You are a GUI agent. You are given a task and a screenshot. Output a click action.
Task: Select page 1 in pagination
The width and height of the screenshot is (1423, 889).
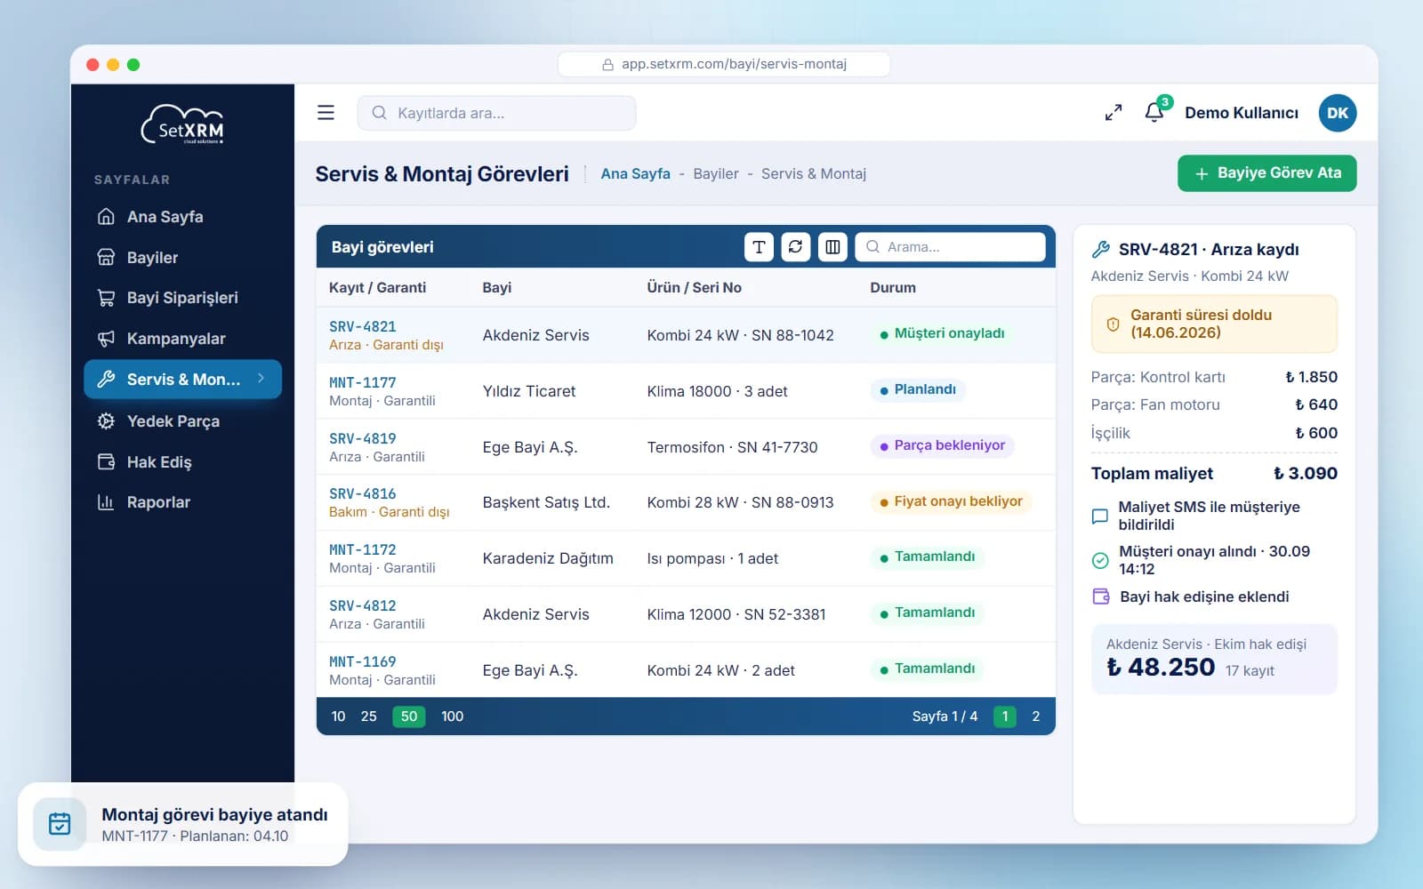(x=1005, y=717)
